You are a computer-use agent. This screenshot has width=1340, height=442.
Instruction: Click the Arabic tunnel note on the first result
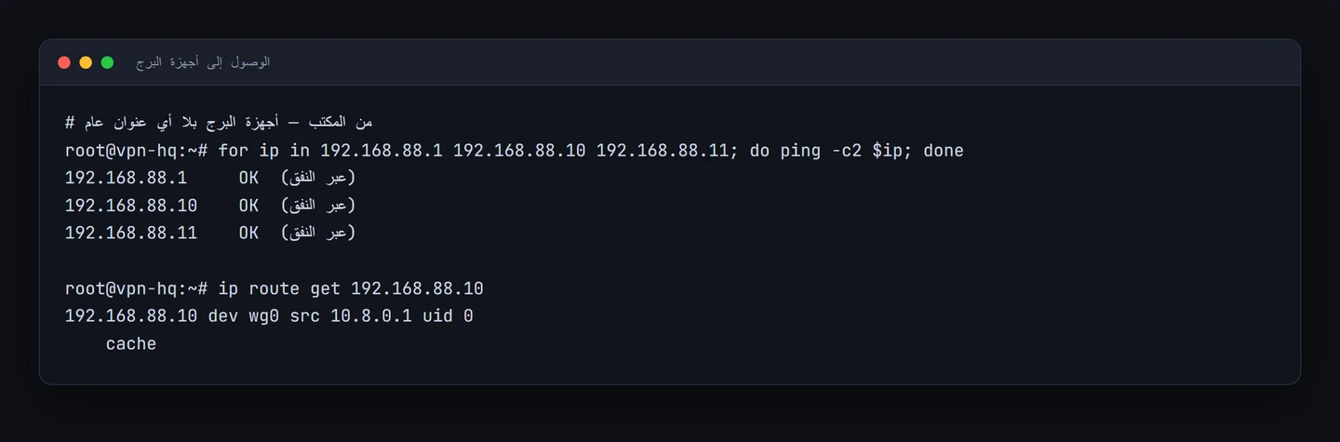click(318, 178)
